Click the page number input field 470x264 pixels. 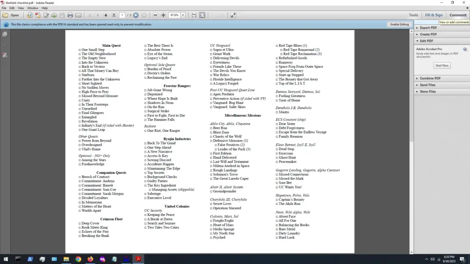coord(122,15)
